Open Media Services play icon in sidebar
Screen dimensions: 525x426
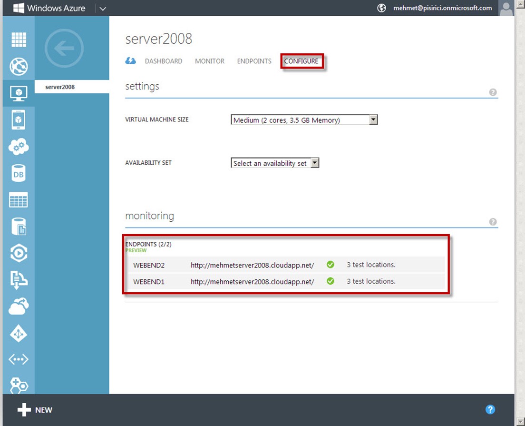[x=19, y=253]
